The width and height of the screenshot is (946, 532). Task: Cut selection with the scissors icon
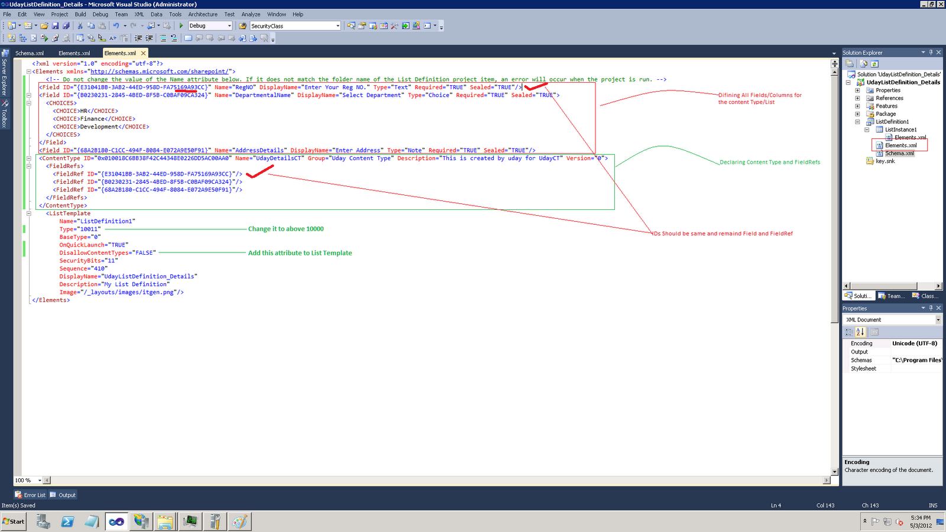pyautogui.click(x=80, y=26)
